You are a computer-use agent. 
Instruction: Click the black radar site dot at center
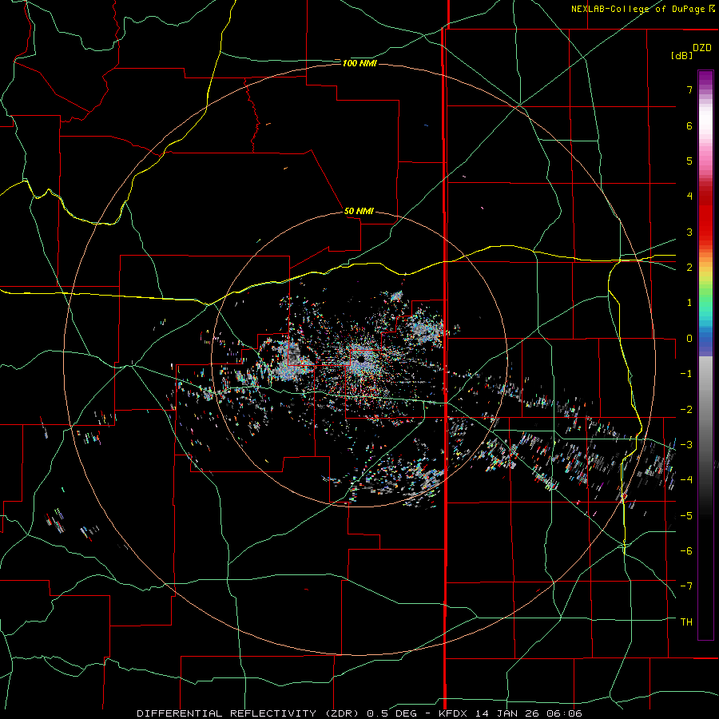361,359
